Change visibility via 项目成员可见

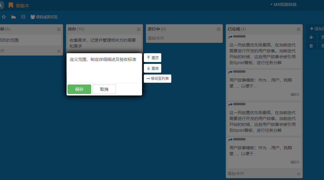pos(44,17)
